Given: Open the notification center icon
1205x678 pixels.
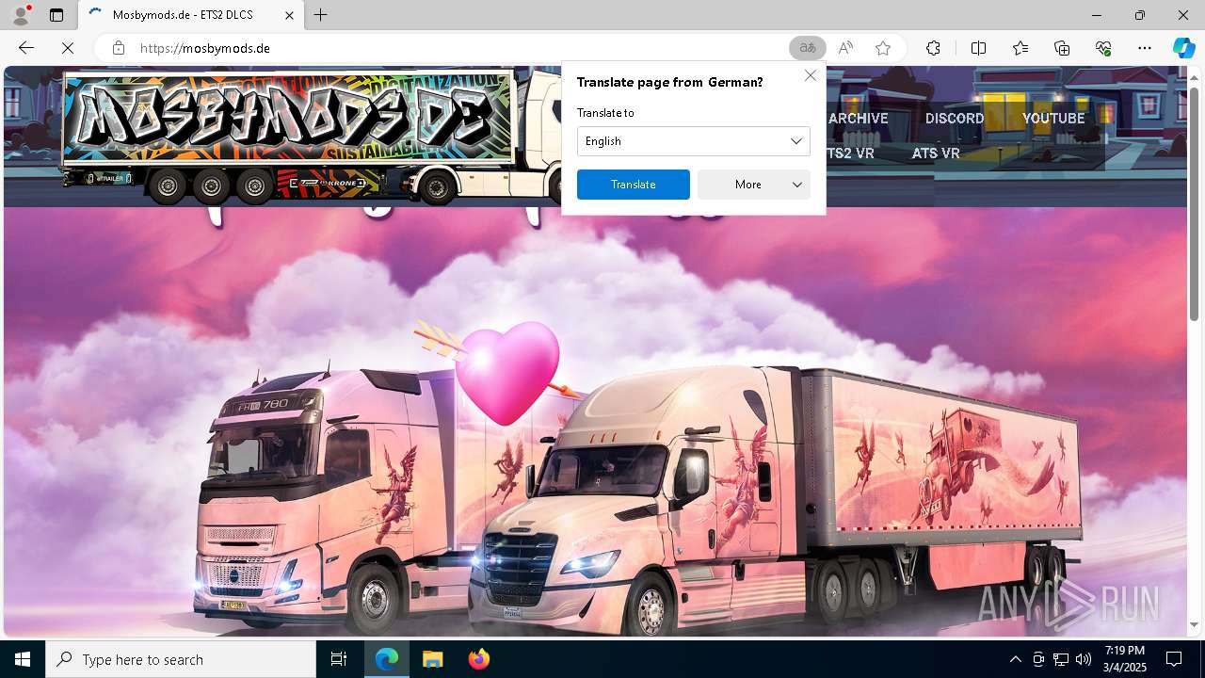Looking at the screenshot, I should point(1174,659).
